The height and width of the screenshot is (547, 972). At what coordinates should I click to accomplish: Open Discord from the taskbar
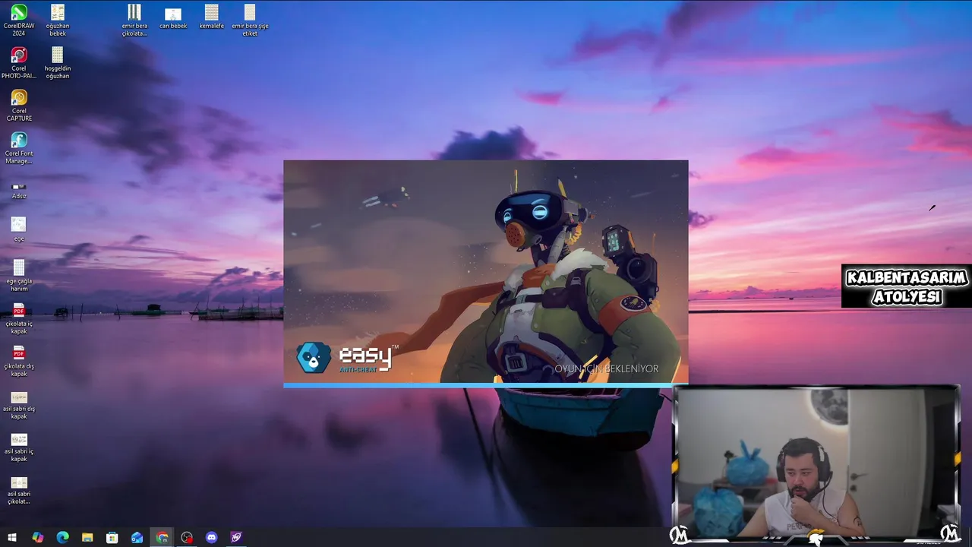coord(212,537)
